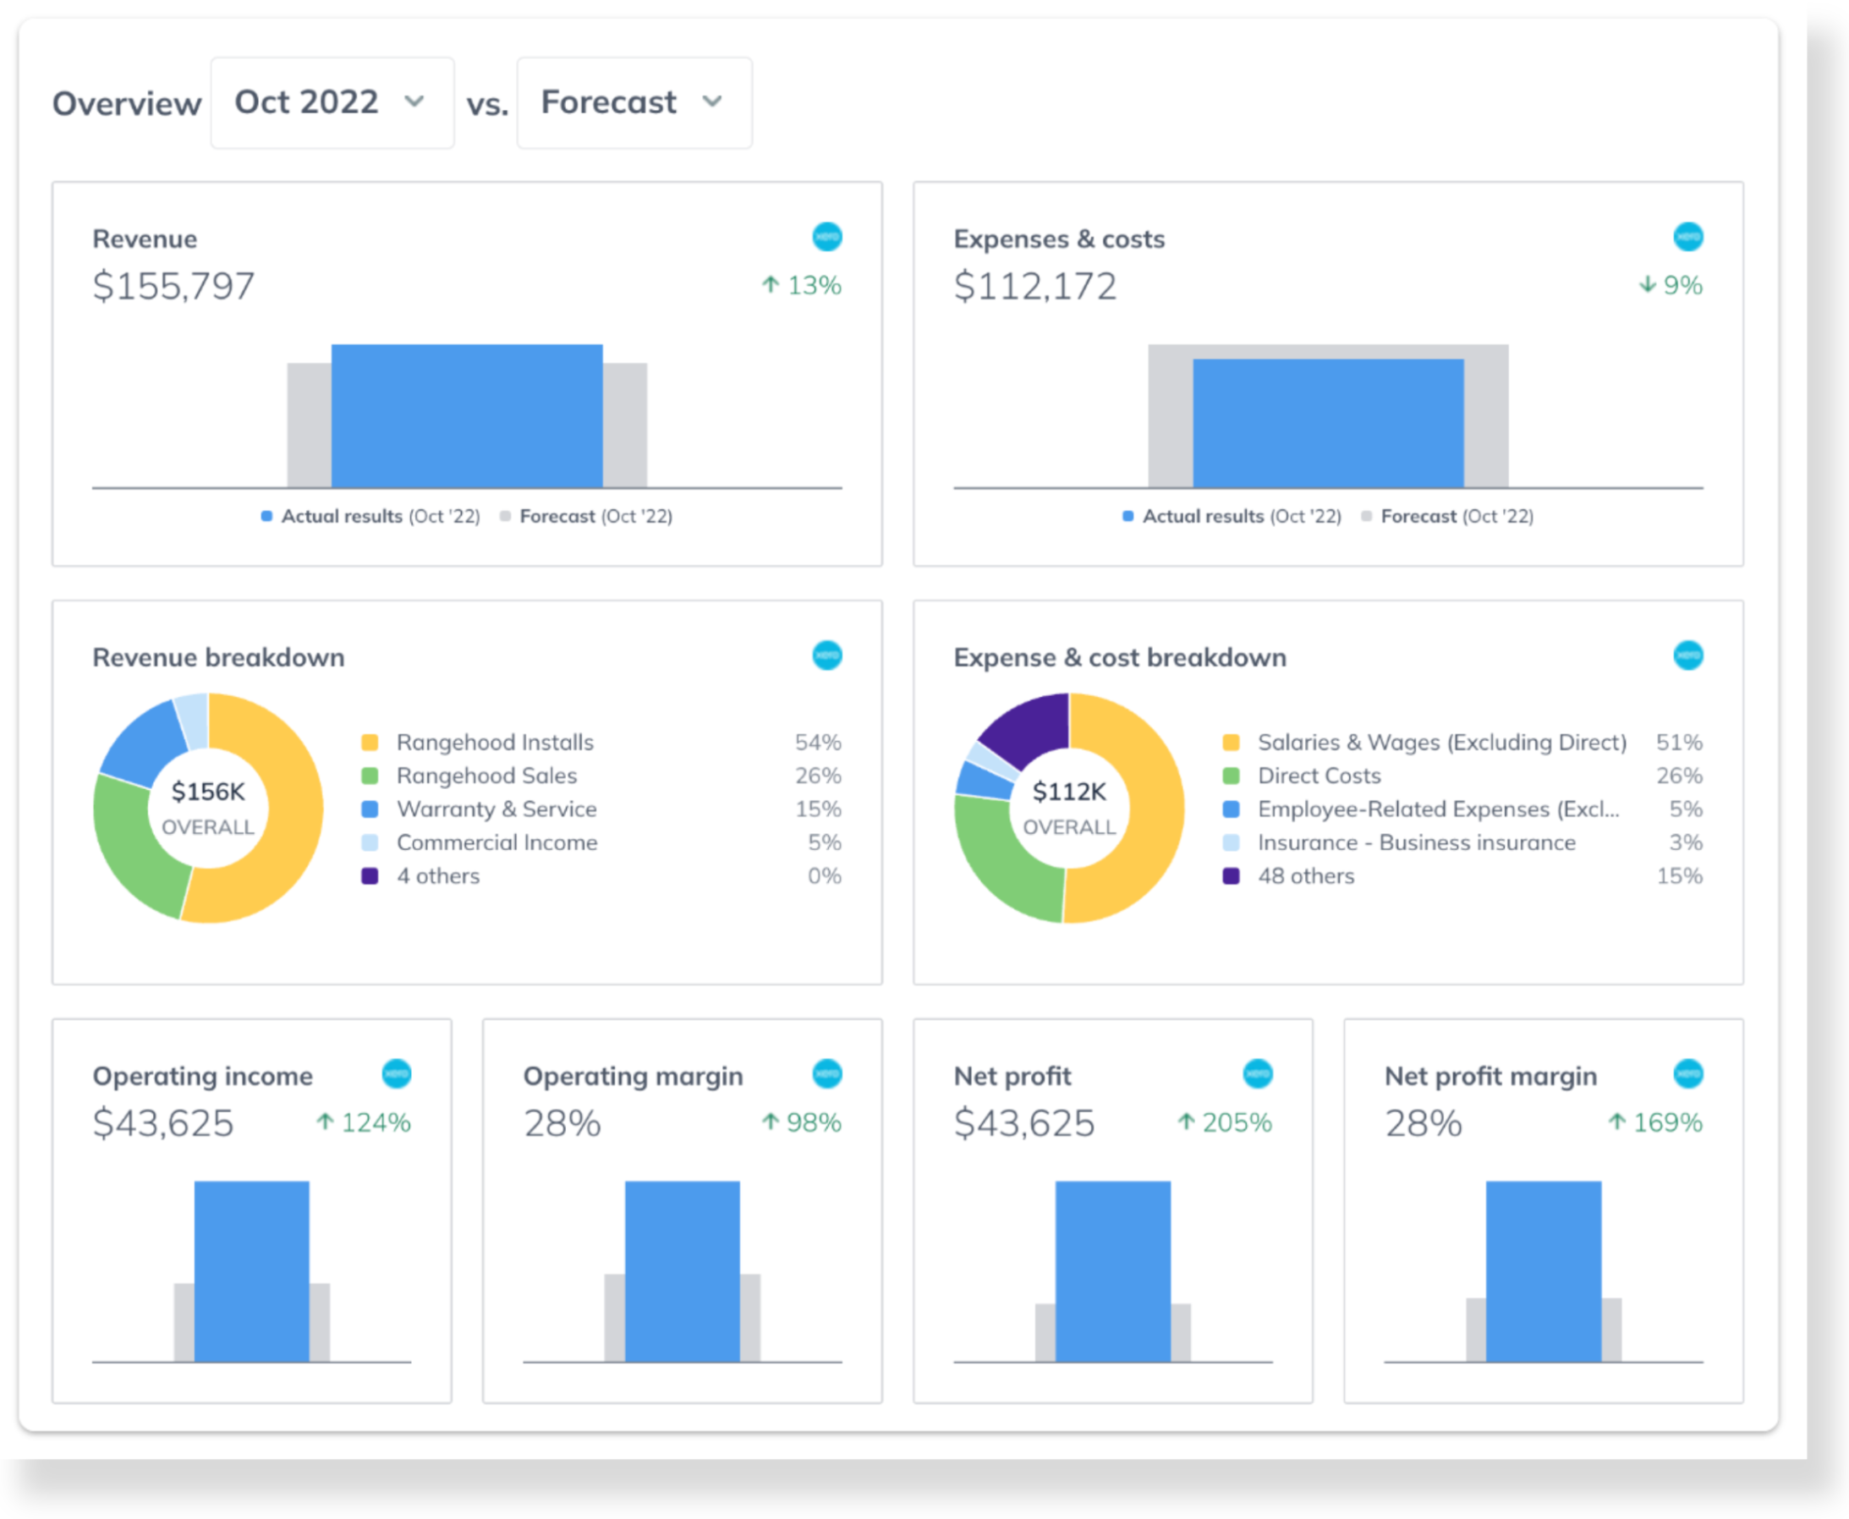Open the Forecast comparison dropdown

tap(634, 102)
